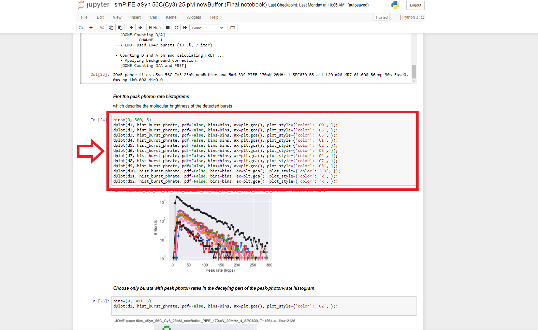
Task: Place cursor on the dplot(d5 code line
Action: pos(226,145)
